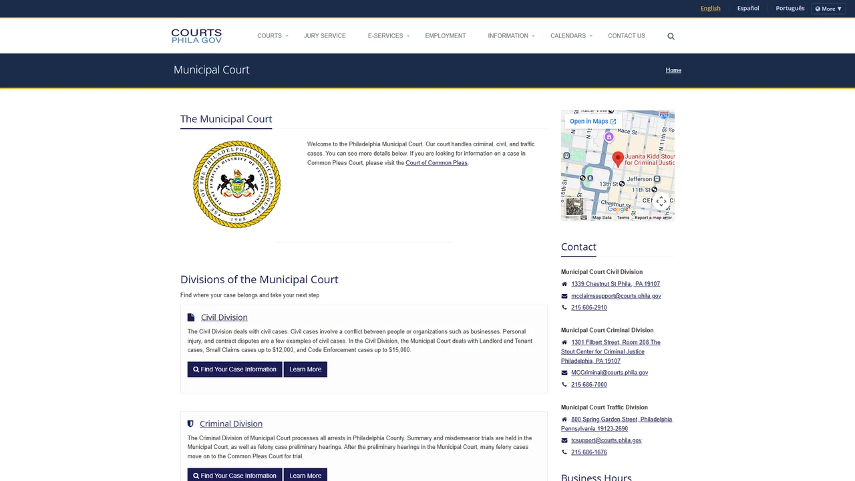Click Report a map error link
855x481 pixels.
click(x=653, y=218)
